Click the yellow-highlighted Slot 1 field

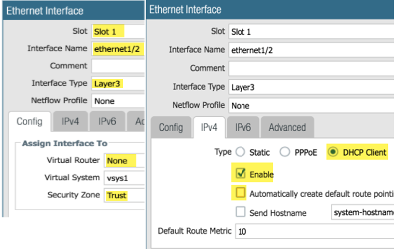pos(117,31)
